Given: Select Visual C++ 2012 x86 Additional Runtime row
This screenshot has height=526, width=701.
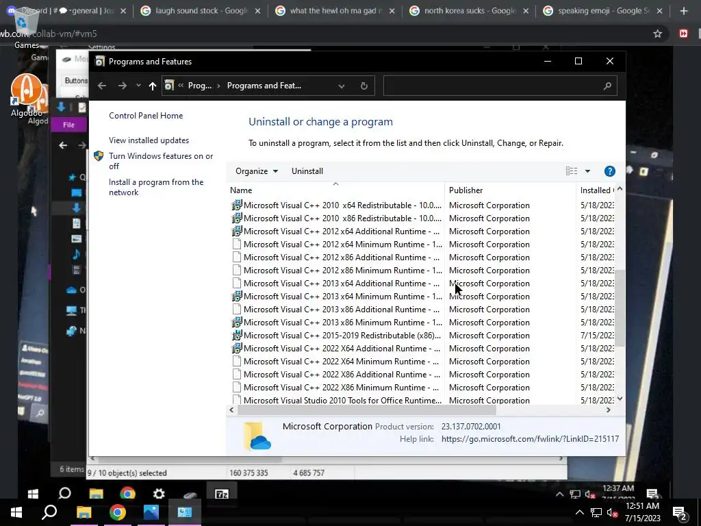Looking at the screenshot, I should coord(422,258).
